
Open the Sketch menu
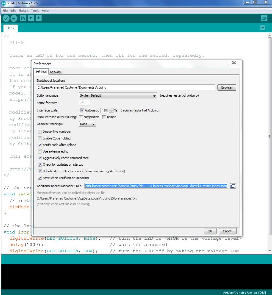23,11
